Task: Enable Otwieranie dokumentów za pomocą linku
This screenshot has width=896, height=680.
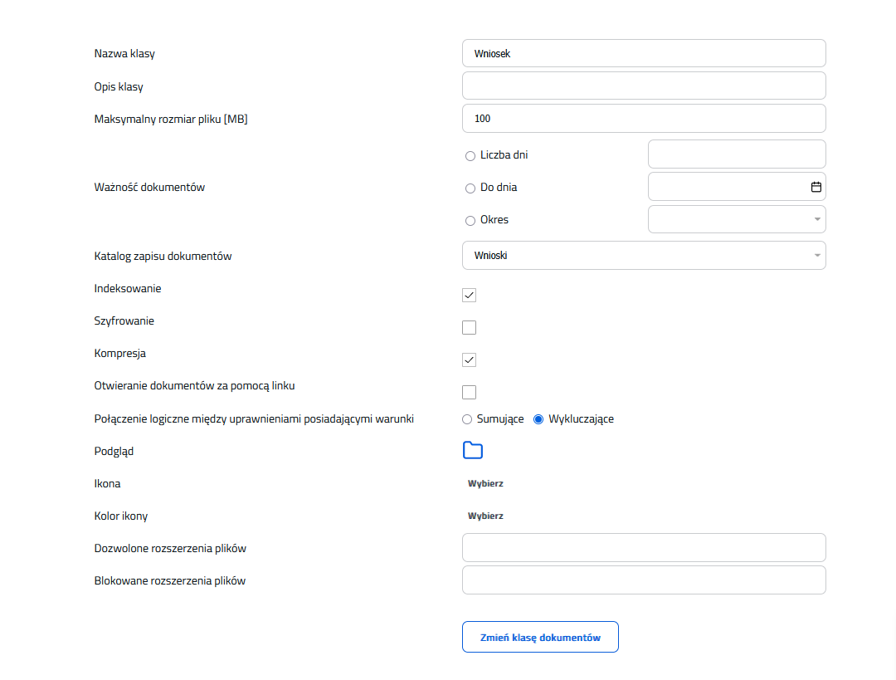Action: [x=470, y=392]
